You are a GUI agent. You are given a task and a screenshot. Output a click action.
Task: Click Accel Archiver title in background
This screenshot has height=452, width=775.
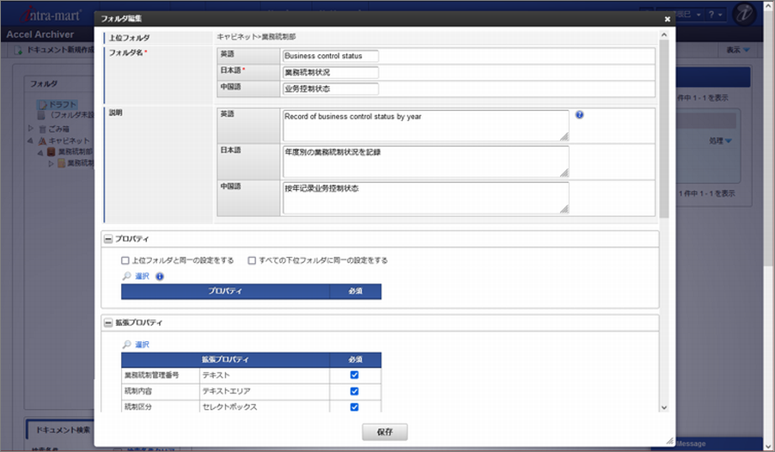point(40,34)
